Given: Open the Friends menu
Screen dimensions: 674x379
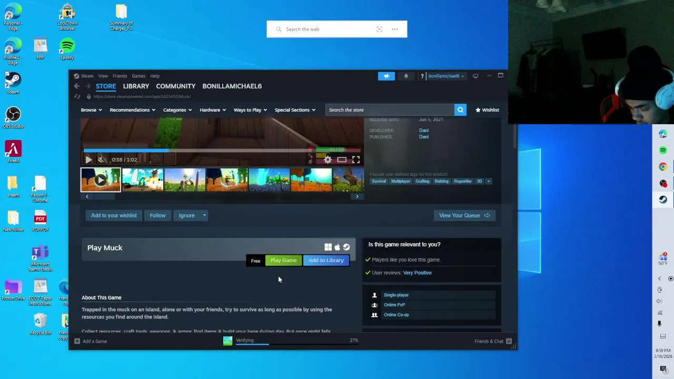Looking at the screenshot, I should coord(120,76).
